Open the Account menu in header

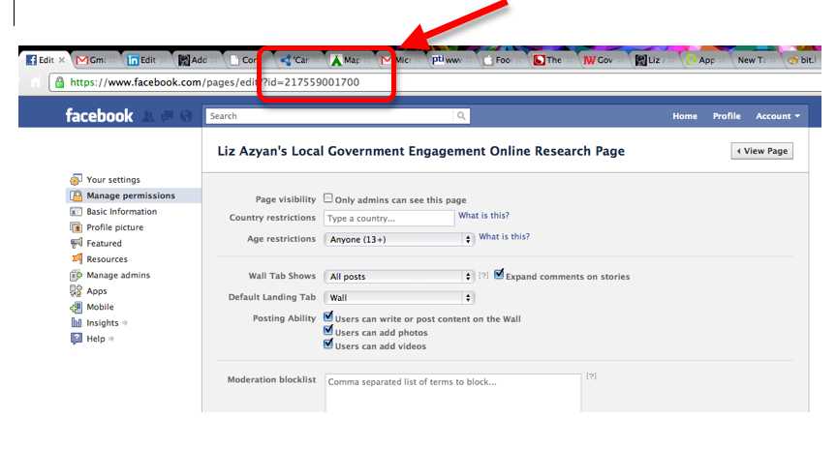pyautogui.click(x=778, y=116)
